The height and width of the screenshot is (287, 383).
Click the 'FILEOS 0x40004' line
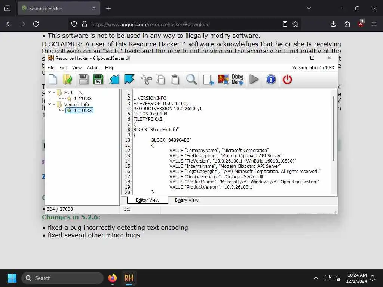coord(150,114)
